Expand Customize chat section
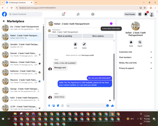158x126 pixels. [x=136, y=52]
